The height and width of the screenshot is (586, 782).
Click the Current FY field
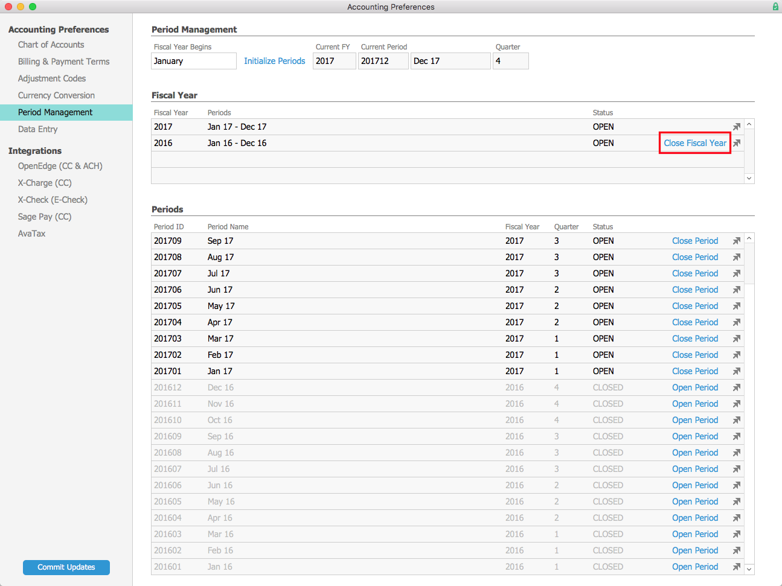335,61
